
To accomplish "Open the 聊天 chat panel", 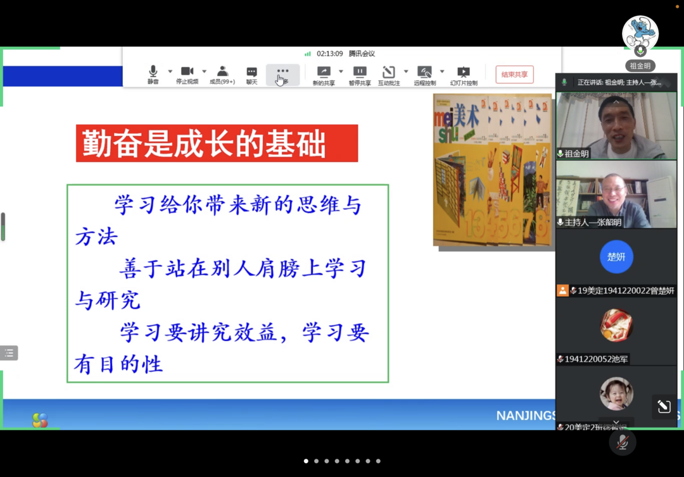I will coord(251,74).
